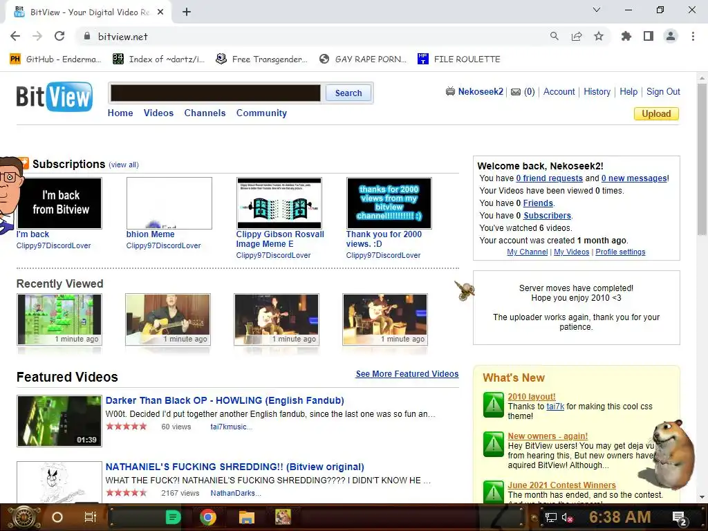This screenshot has height=531, width=708.
Task: Click the TV icon beside Nekoseek2
Action: point(450,92)
